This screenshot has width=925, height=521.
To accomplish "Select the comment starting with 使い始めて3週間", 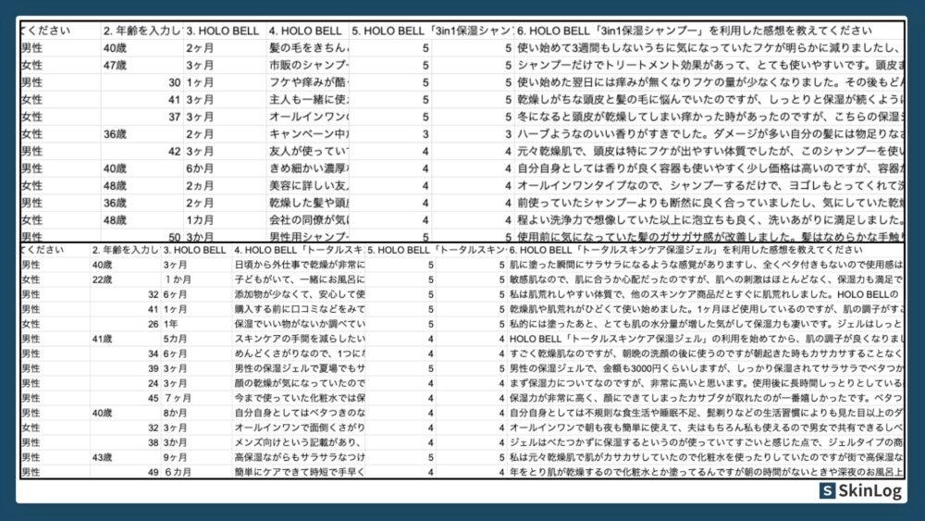I will coord(708,48).
